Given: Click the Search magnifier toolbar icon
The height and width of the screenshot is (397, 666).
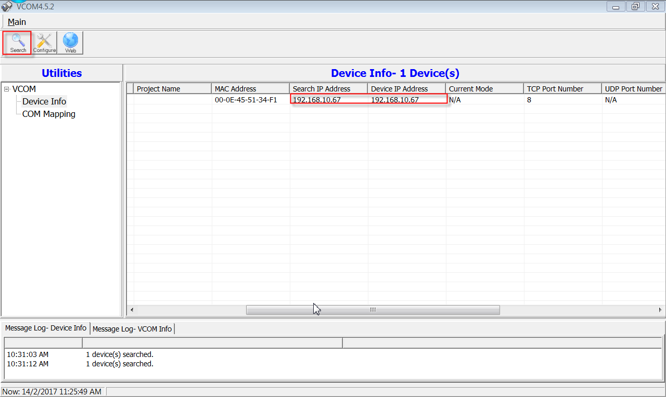Looking at the screenshot, I should point(18,43).
